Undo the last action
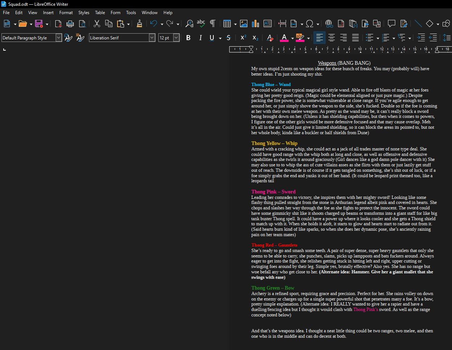The height and width of the screenshot is (350, 452). [x=154, y=24]
